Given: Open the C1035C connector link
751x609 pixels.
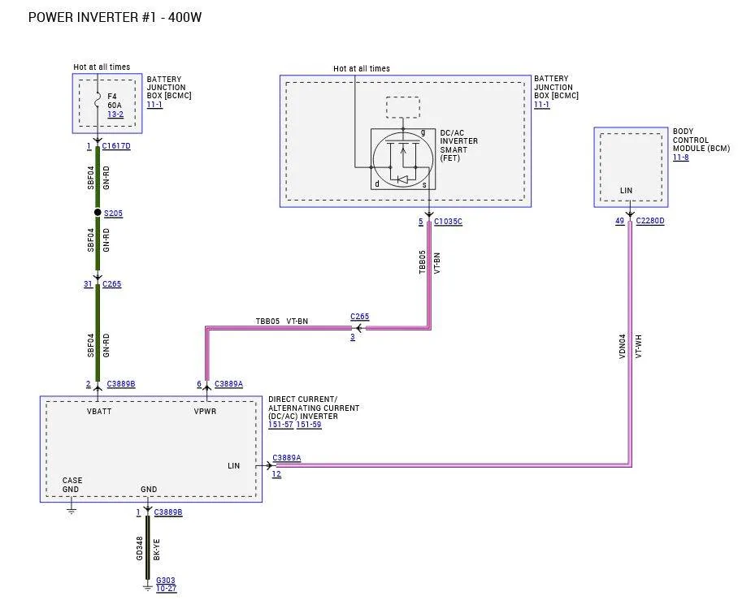Looking at the screenshot, I should point(448,222).
